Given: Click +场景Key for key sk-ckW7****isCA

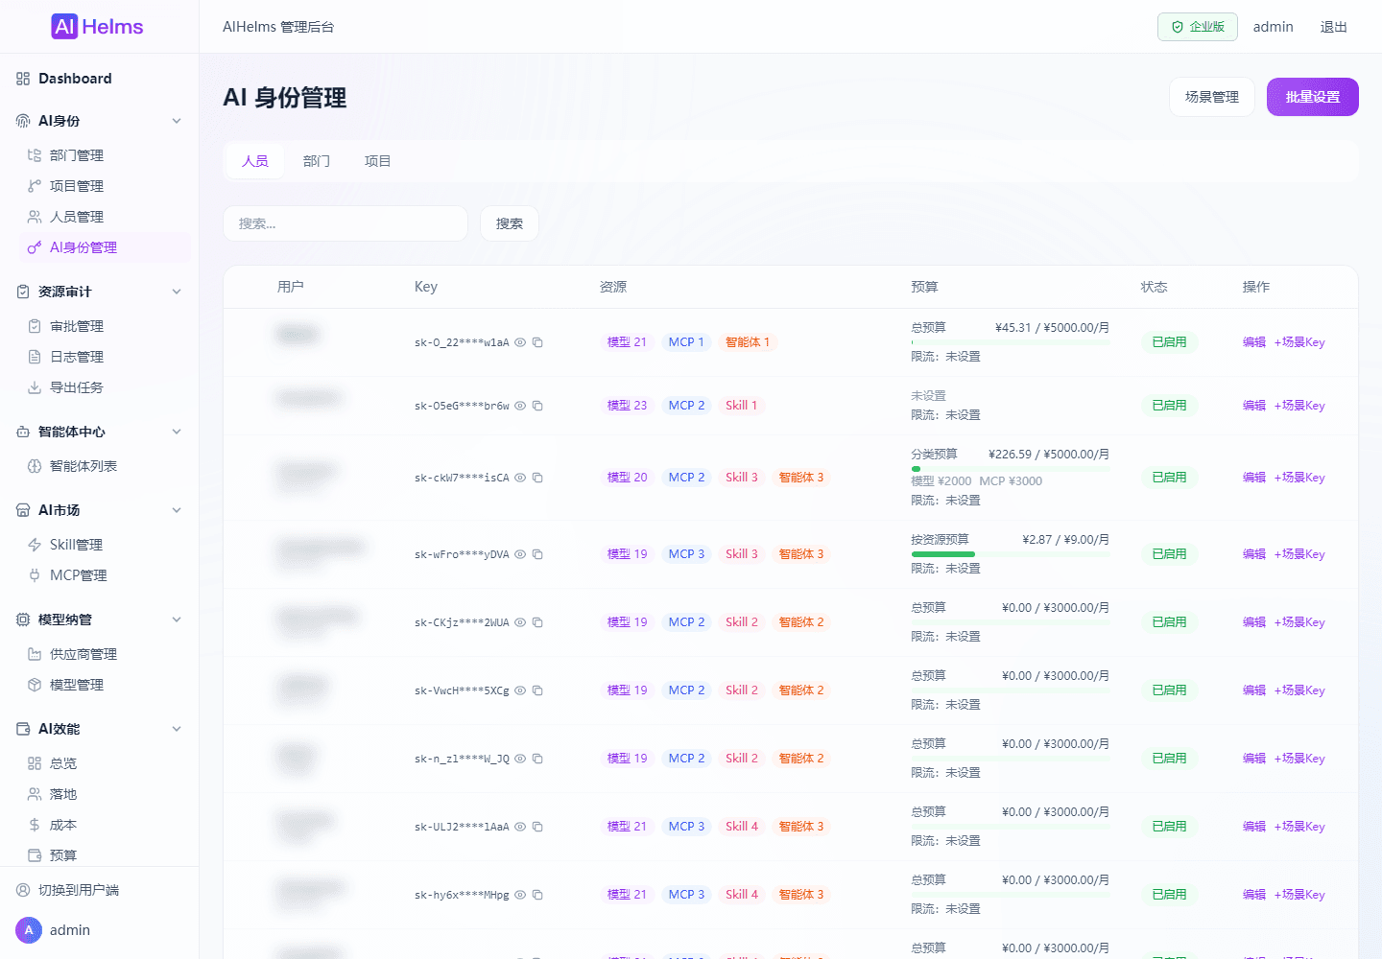Looking at the screenshot, I should [1299, 478].
